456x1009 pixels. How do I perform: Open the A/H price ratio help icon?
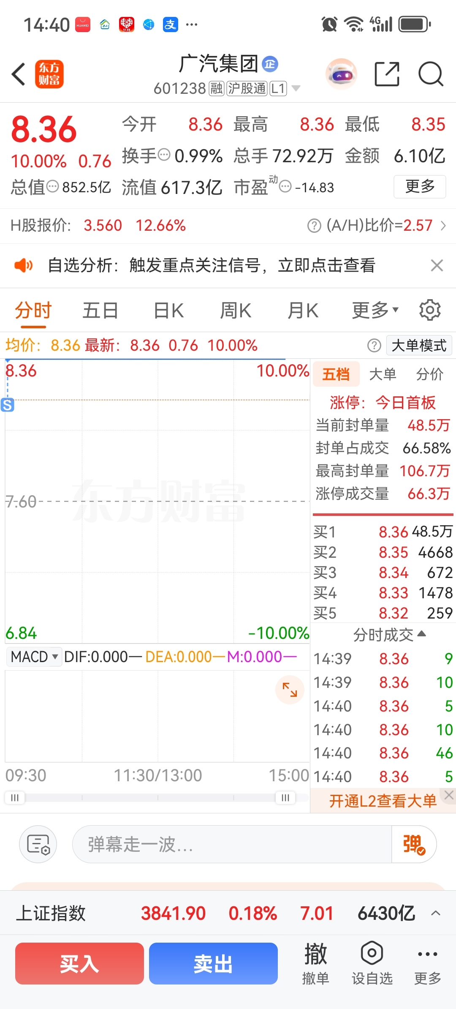coord(314,226)
